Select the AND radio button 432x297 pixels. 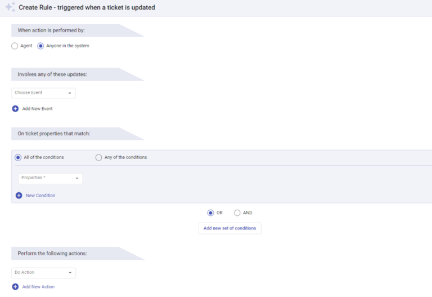pyautogui.click(x=237, y=212)
